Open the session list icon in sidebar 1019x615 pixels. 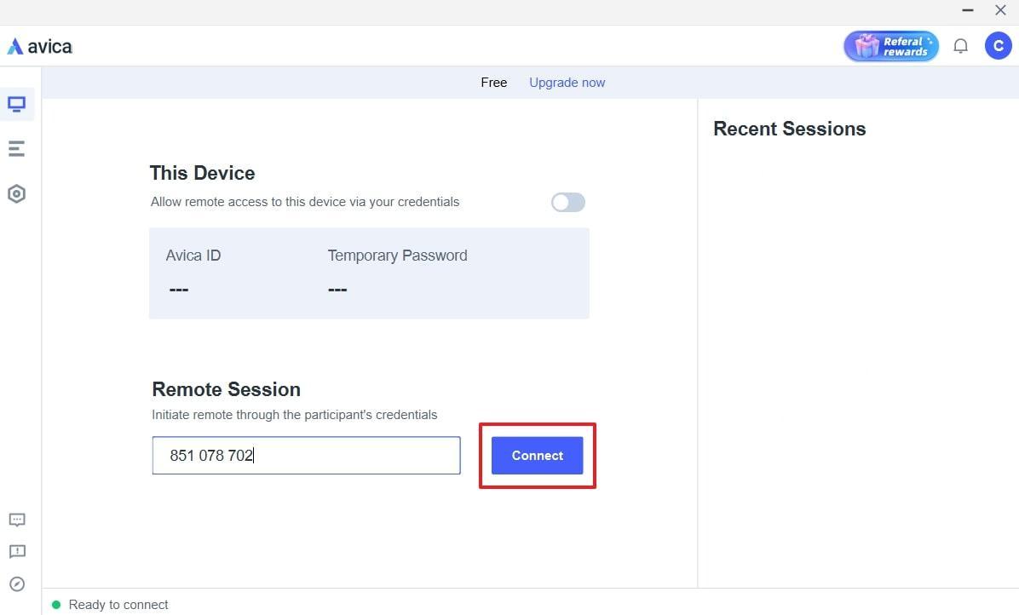tap(17, 148)
